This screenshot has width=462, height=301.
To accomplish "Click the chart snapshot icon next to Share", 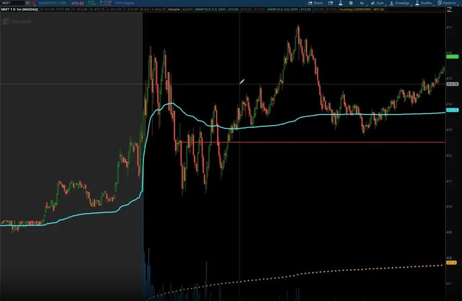I will click(x=330, y=3).
